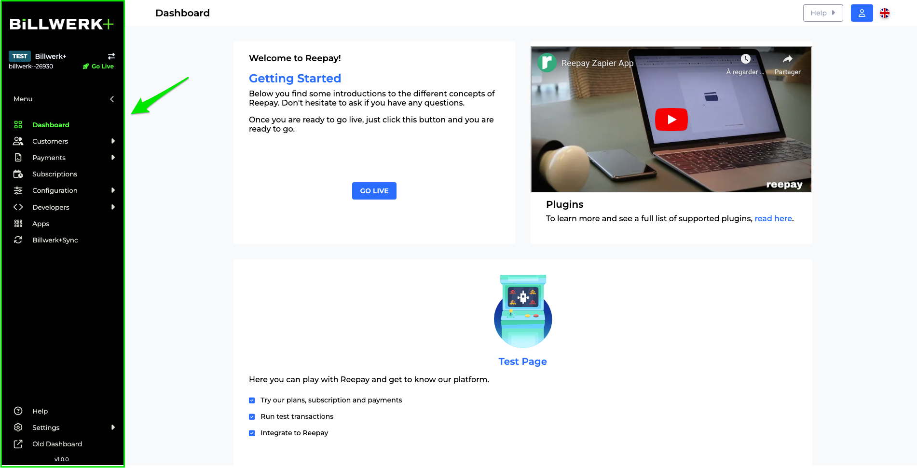The width and height of the screenshot is (917, 468).
Task: Click the watch later clock icon on video
Action: pyautogui.click(x=746, y=59)
